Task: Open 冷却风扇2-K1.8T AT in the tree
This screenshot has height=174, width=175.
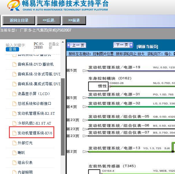Action: (x=34, y=123)
